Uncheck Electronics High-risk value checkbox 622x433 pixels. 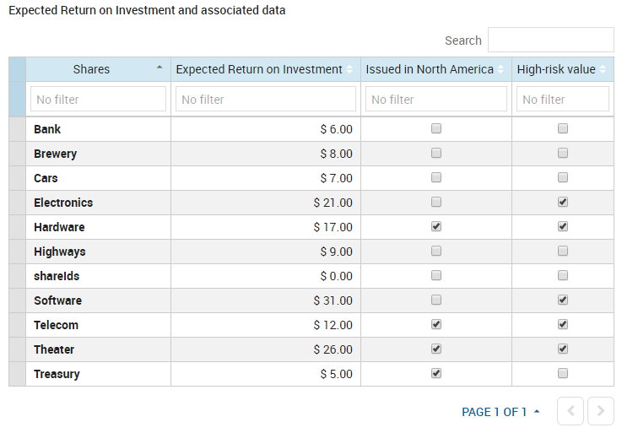point(563,203)
